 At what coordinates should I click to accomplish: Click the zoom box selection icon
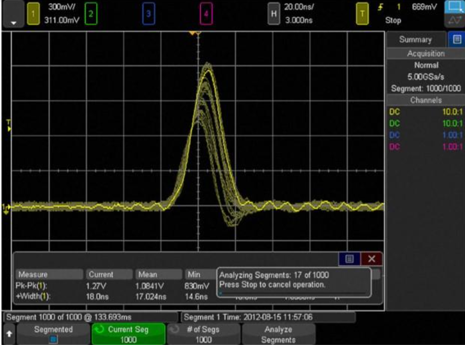[x=454, y=6]
